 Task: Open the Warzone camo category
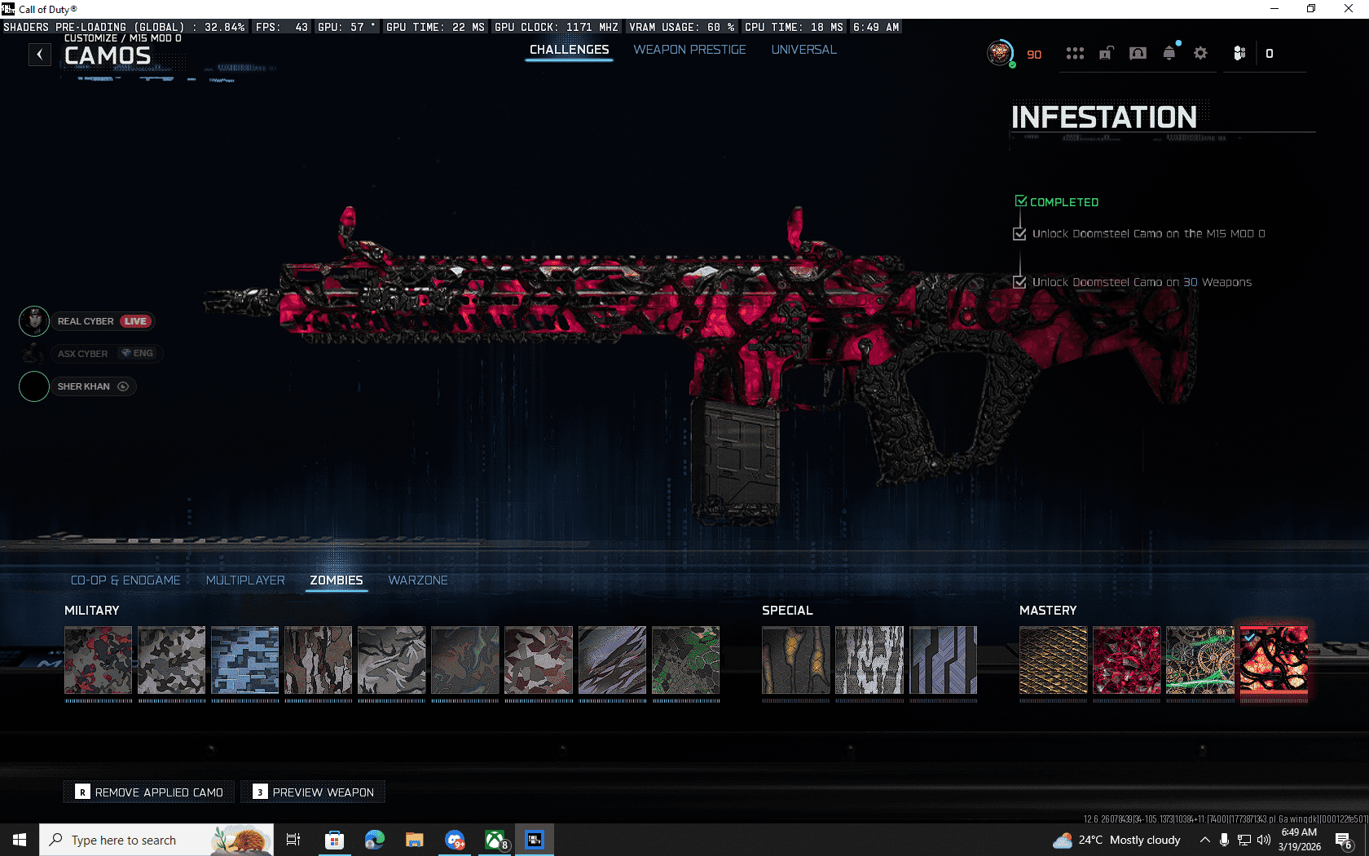point(417,580)
